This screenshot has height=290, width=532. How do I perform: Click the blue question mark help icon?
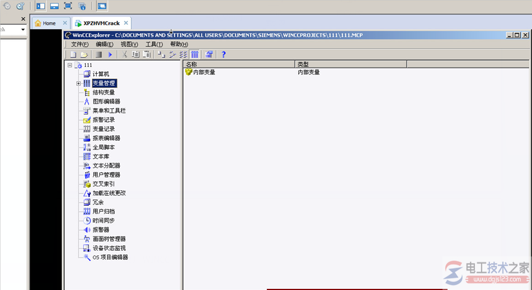tap(223, 54)
